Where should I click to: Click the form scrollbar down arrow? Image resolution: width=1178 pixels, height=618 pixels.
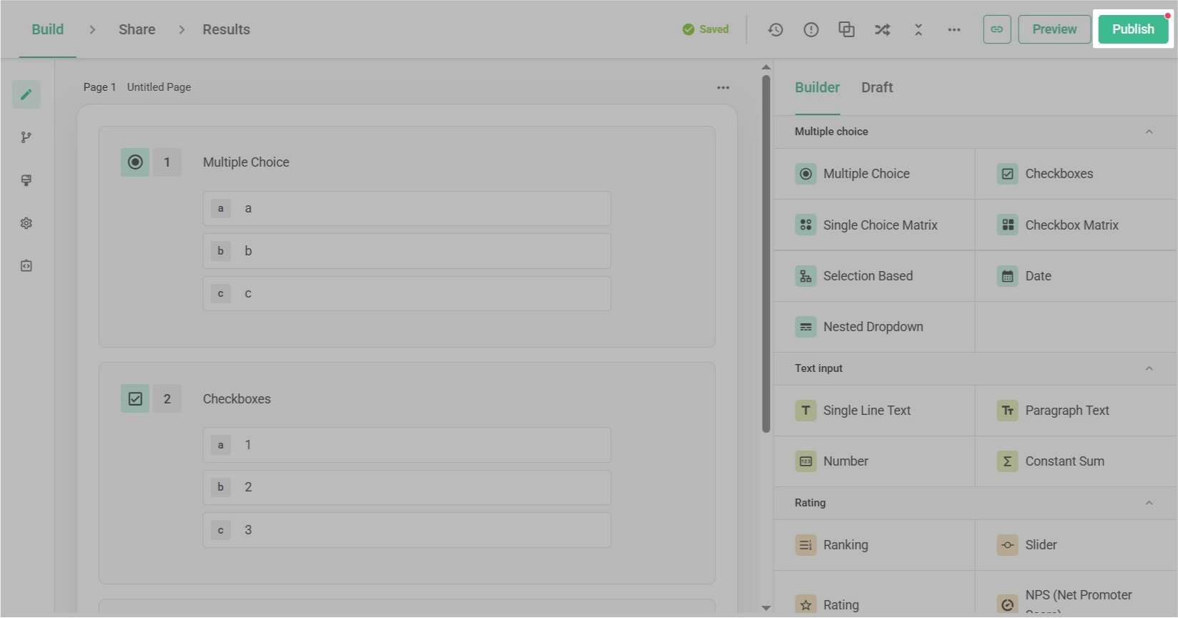click(x=766, y=608)
